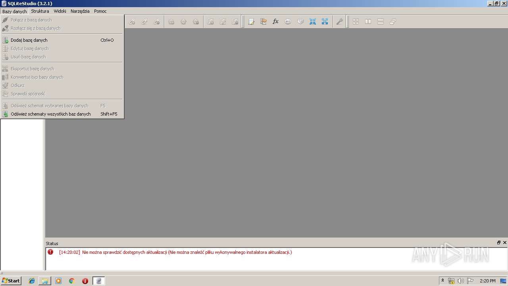Click the create index toolbar icon

[132, 22]
